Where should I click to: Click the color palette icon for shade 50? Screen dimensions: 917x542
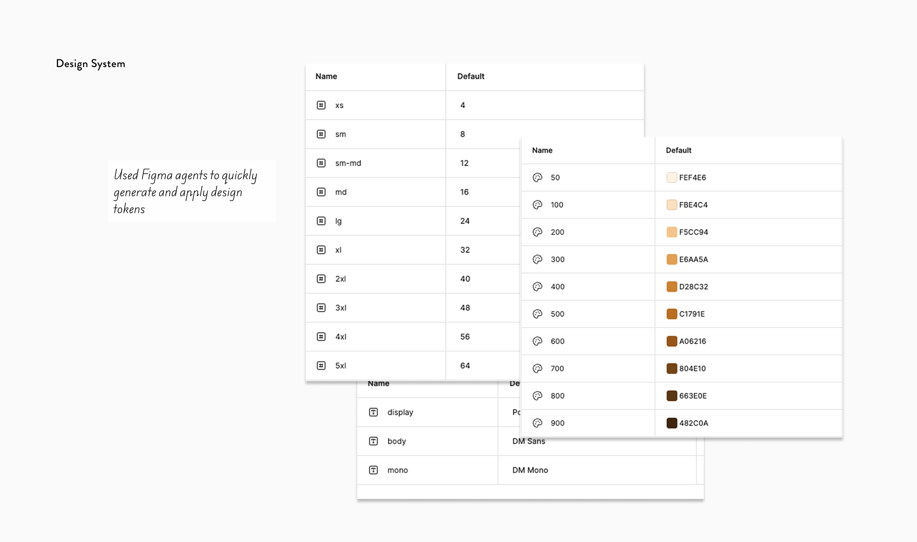[537, 177]
